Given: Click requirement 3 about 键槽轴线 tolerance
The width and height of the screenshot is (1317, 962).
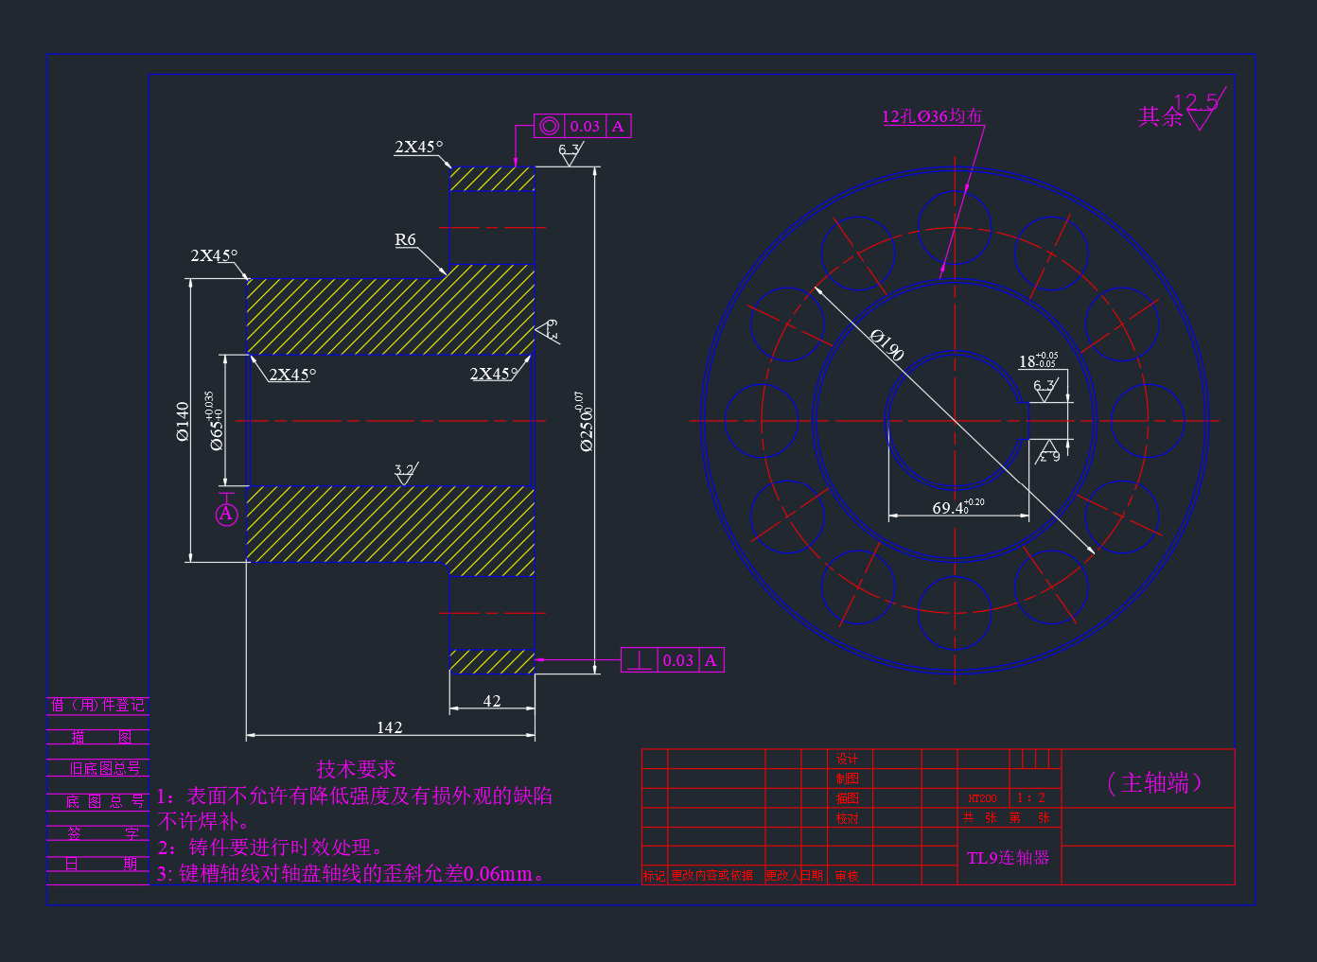Looking at the screenshot, I should [x=352, y=874].
